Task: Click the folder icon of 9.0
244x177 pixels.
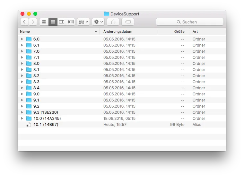Action: 29,94
